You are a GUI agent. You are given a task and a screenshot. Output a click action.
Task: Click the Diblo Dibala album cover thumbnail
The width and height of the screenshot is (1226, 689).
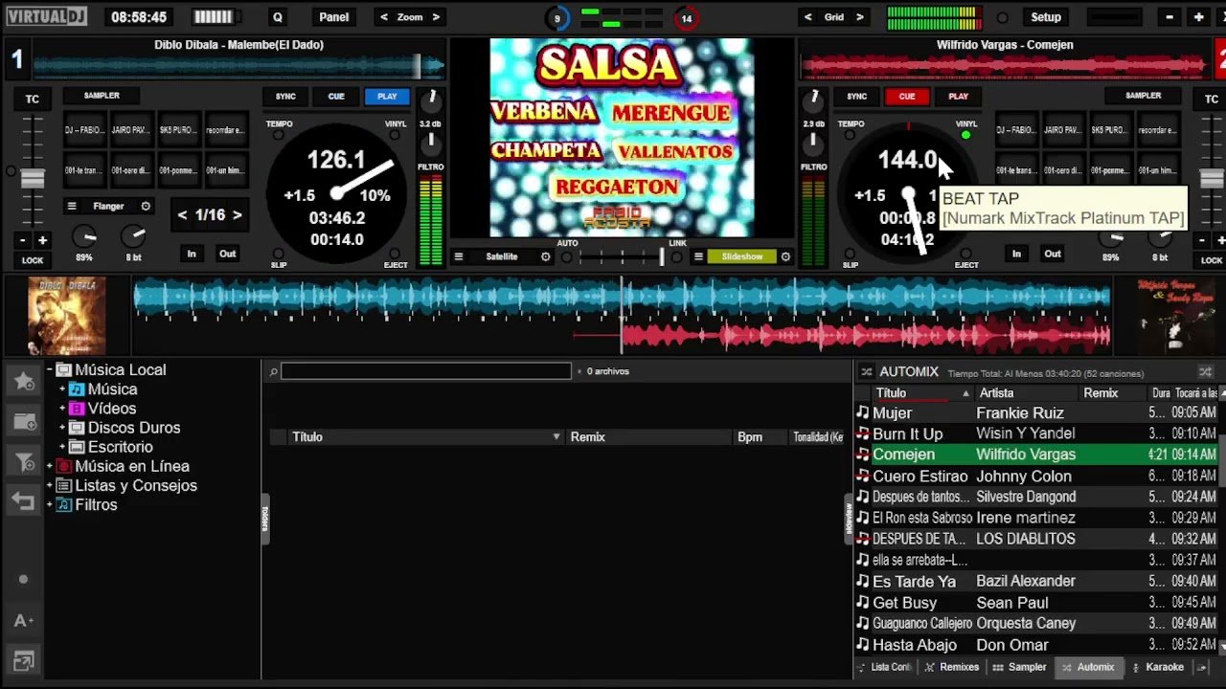66,316
